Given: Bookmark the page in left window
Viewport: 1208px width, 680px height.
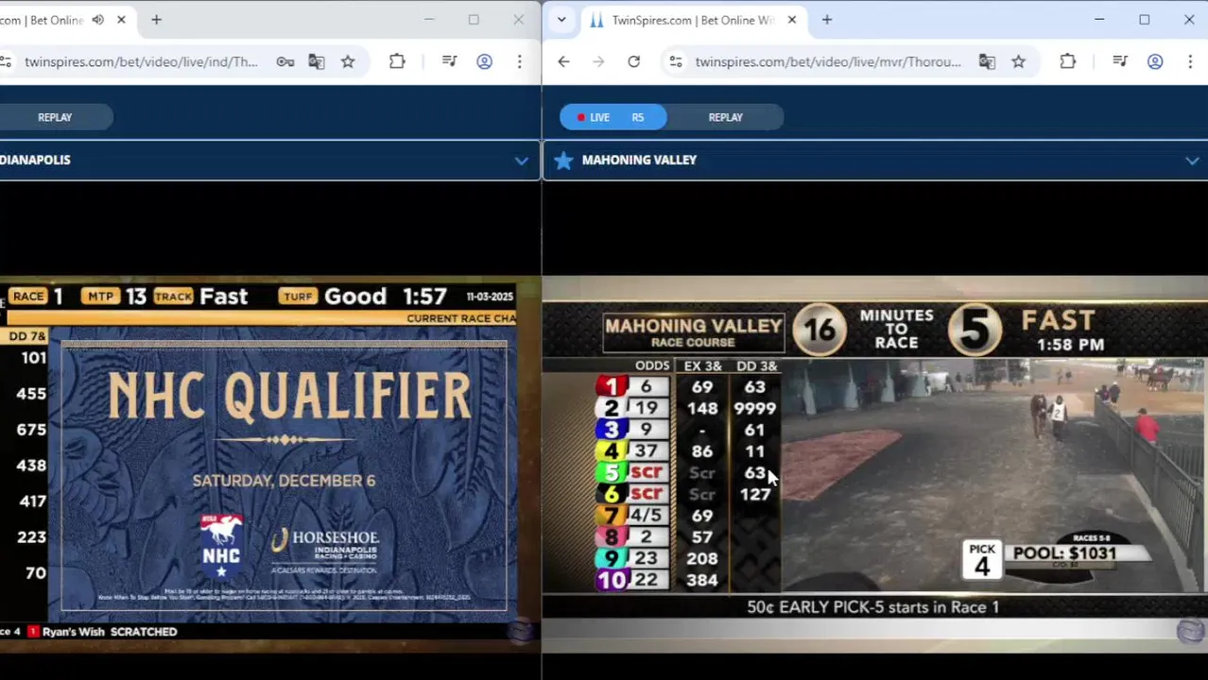Looking at the screenshot, I should pos(348,61).
